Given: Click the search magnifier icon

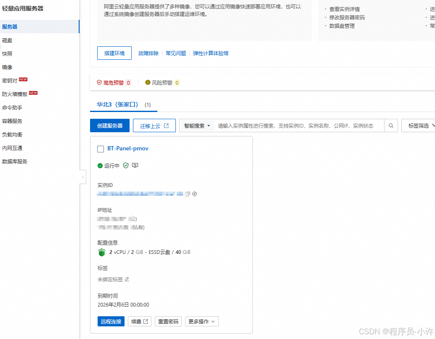Looking at the screenshot, I should (x=391, y=126).
